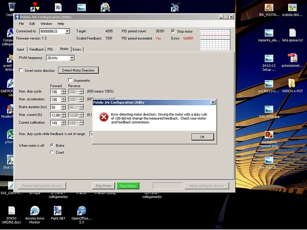Select the STATO ORDINI.docx file icon
307x230 pixels.
[x=11, y=211]
